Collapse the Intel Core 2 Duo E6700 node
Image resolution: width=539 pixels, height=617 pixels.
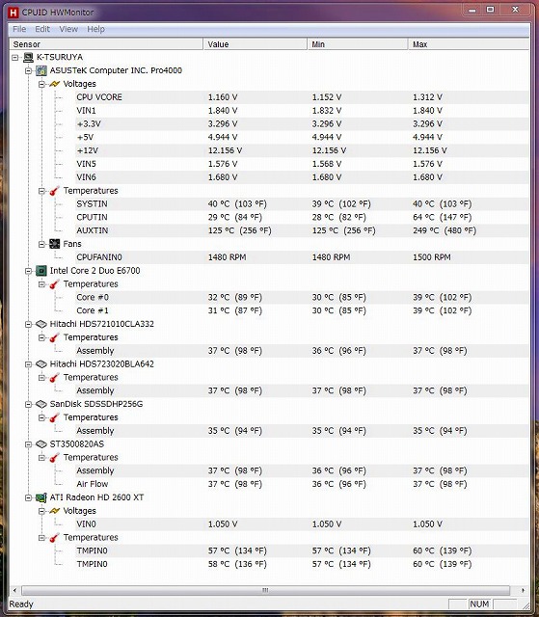28,271
